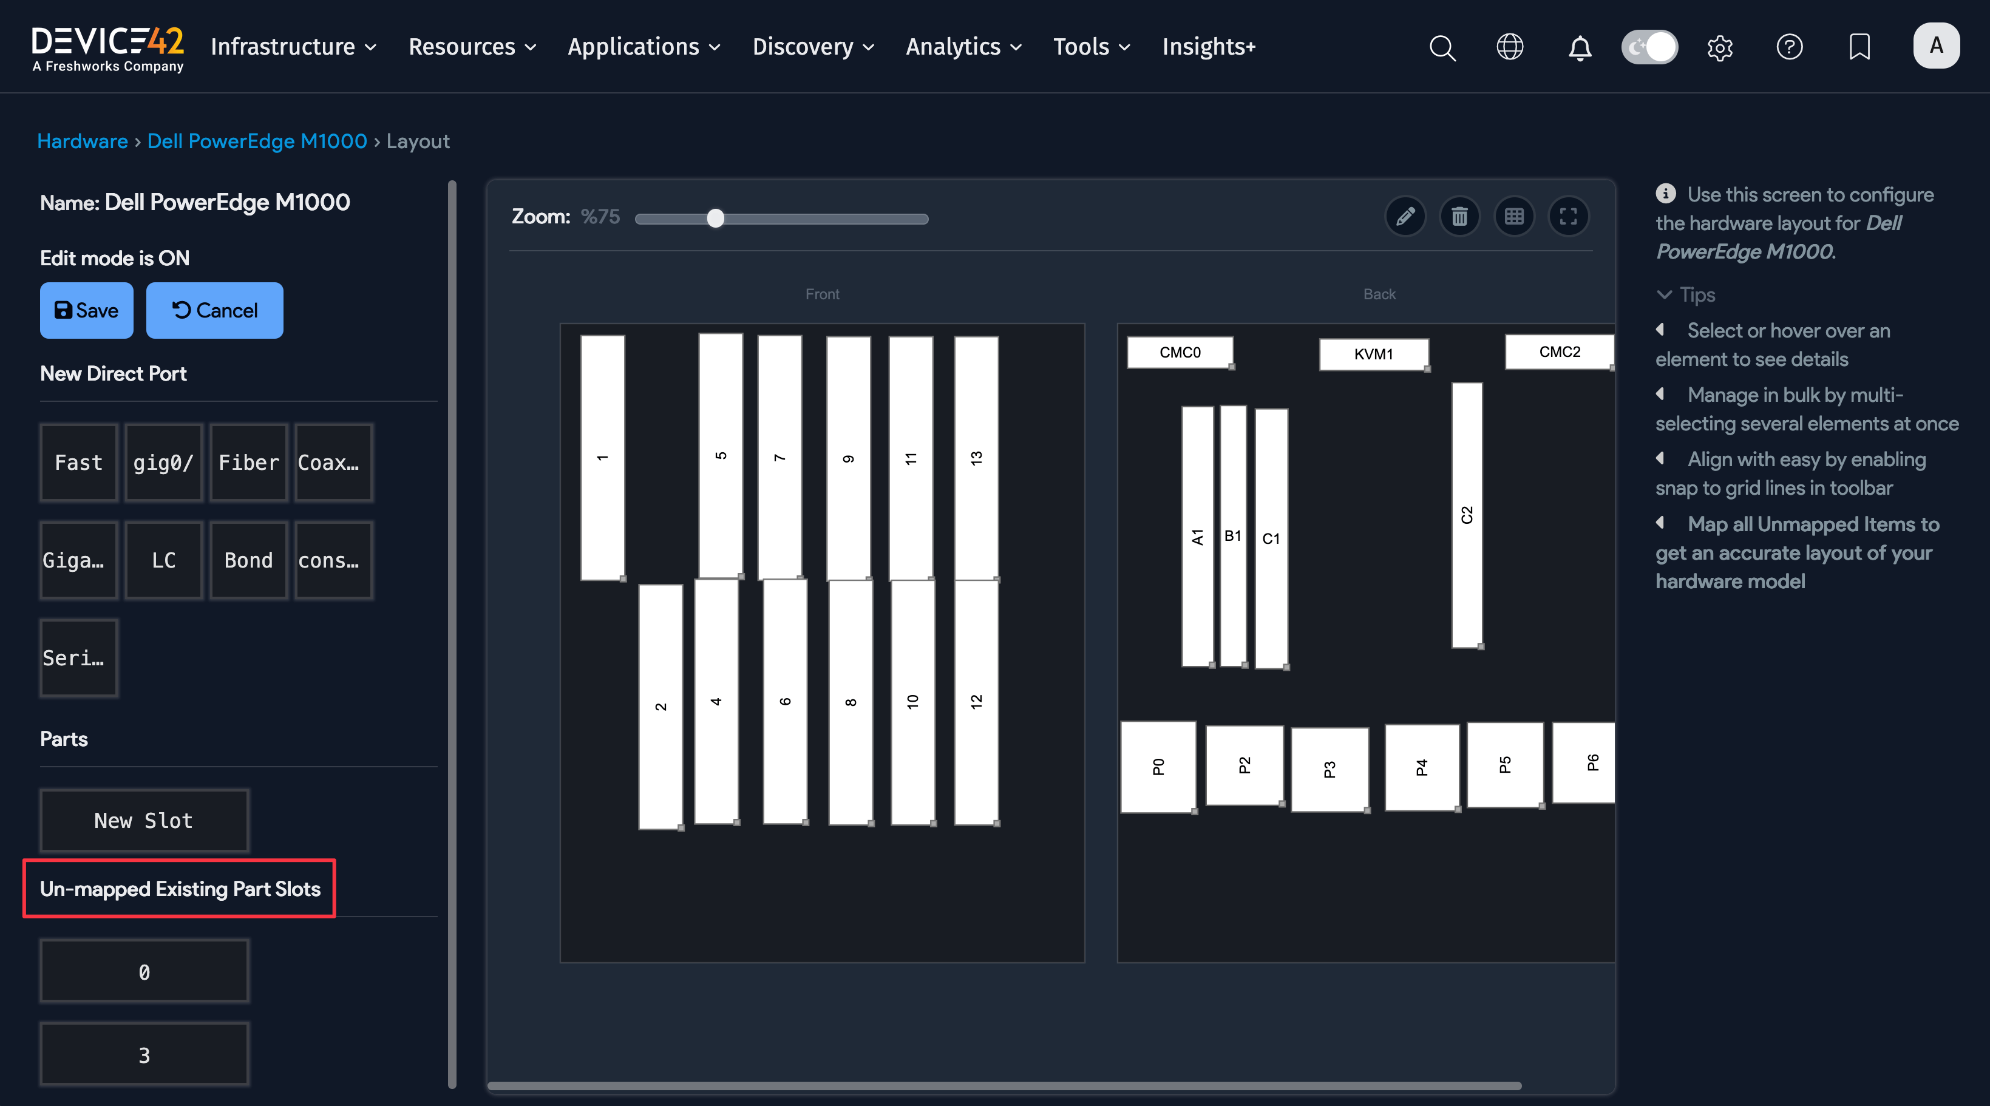Click the pencil edit icon in layout toolbar
The image size is (1990, 1106).
(1405, 216)
